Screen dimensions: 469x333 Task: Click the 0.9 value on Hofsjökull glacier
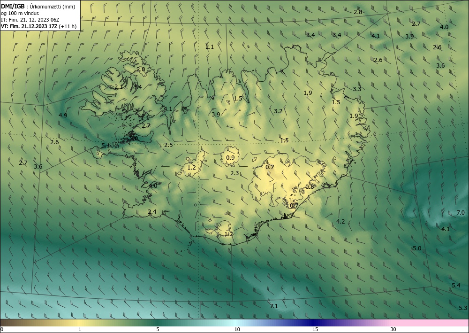tap(230, 158)
